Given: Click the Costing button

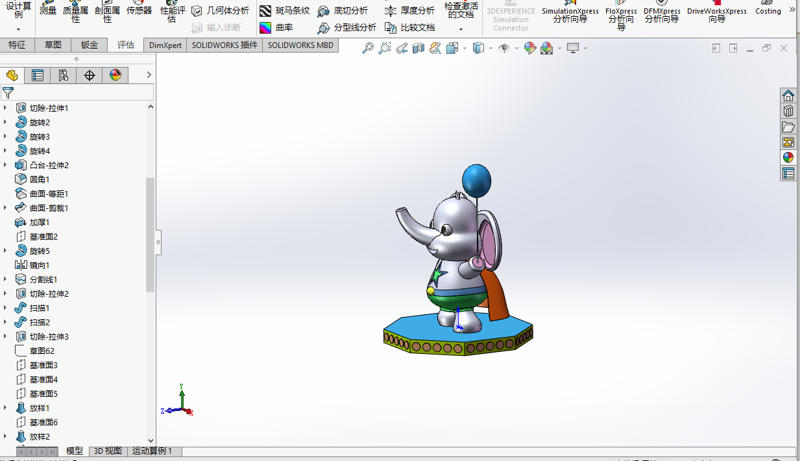Looking at the screenshot, I should coord(768,8).
